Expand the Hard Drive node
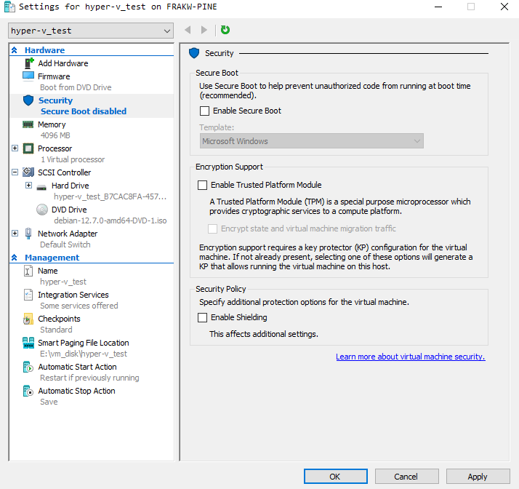 tap(29, 186)
